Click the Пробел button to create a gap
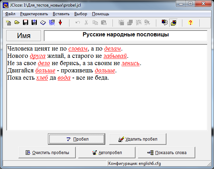The width and height of the screenshot is (214, 169). (x=76, y=139)
